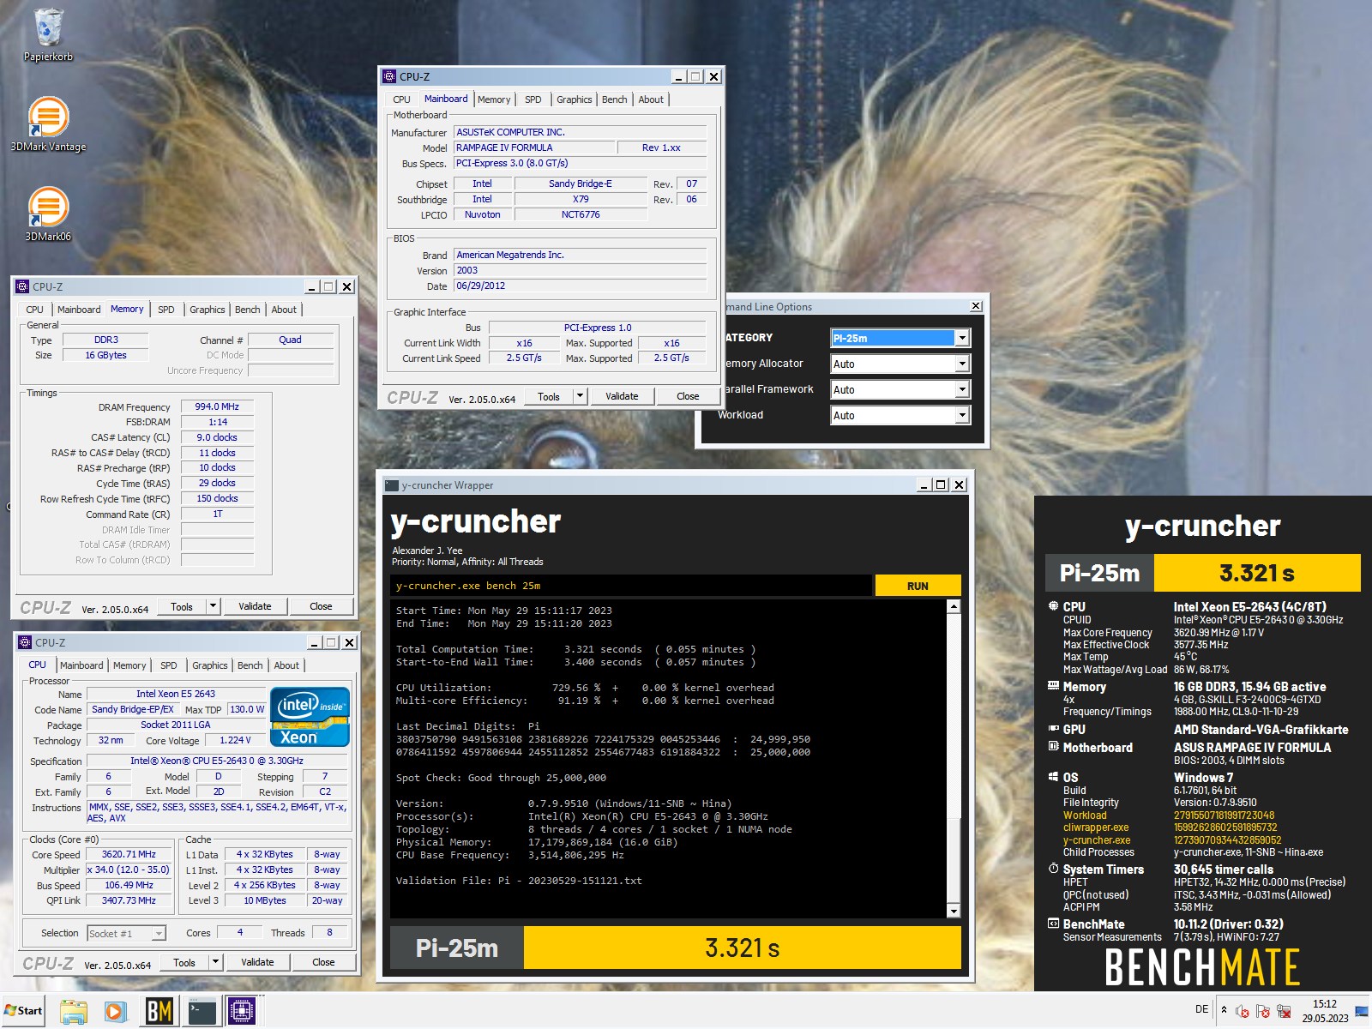Open the Papierkorb recycle bin icon
The width and height of the screenshot is (1372, 1029).
(48, 34)
